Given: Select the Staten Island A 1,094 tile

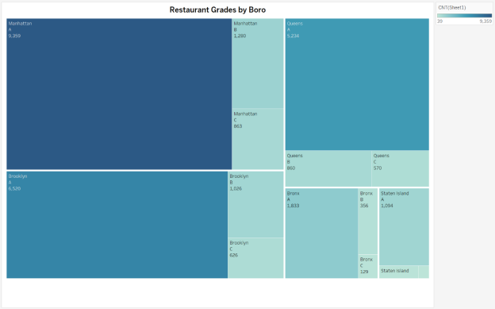Looking at the screenshot, I should [404, 226].
